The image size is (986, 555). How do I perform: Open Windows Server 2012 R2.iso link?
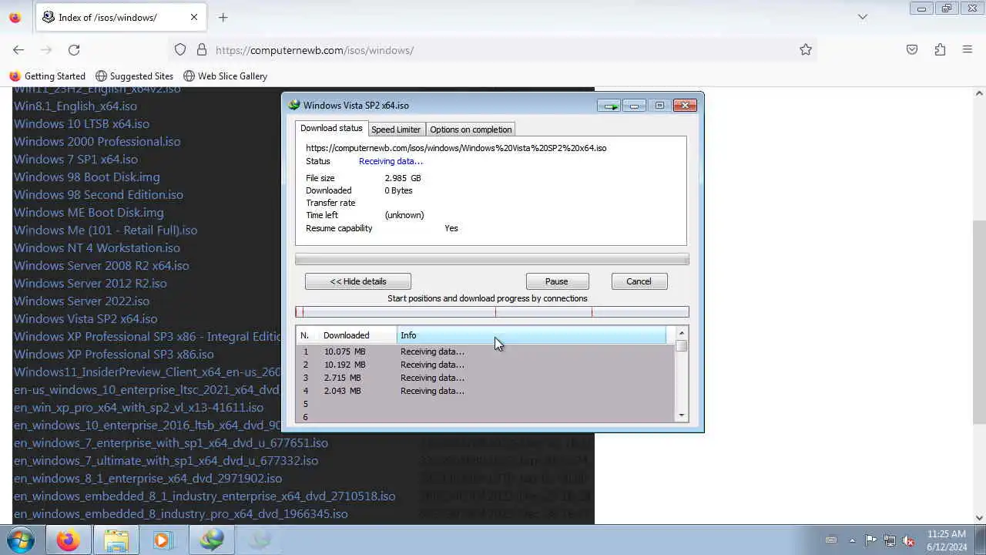click(90, 284)
